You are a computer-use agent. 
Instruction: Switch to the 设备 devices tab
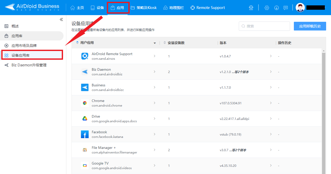97,8
